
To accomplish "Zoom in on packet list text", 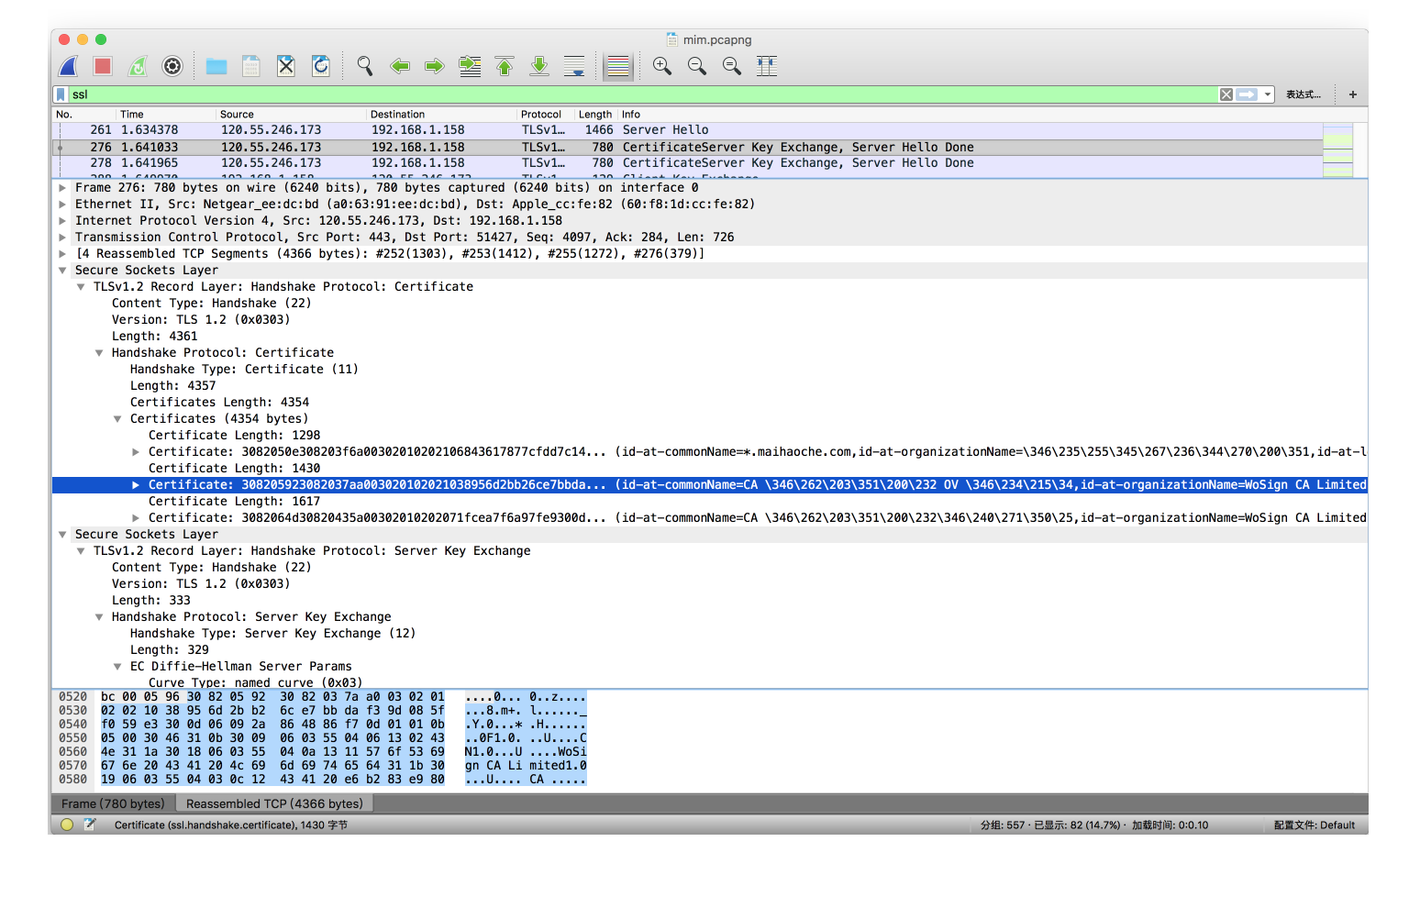I will [662, 66].
